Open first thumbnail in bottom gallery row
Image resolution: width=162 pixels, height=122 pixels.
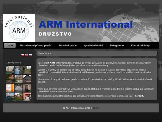(x=9, y=97)
